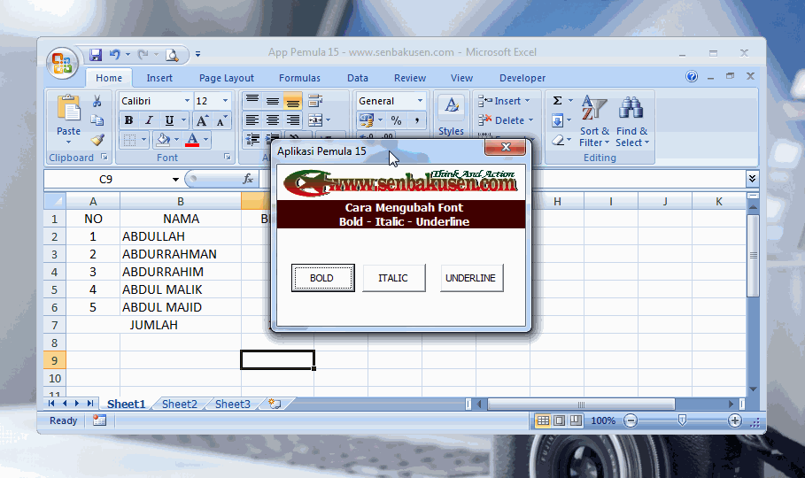Cut selection with scissors icon
Viewport: 805px width, 478px height.
point(97,101)
